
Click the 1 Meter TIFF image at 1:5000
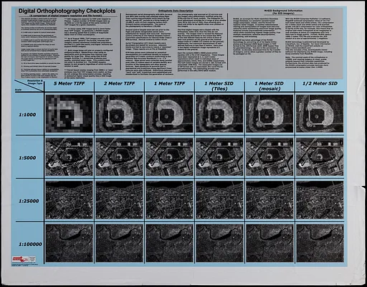coord(169,156)
